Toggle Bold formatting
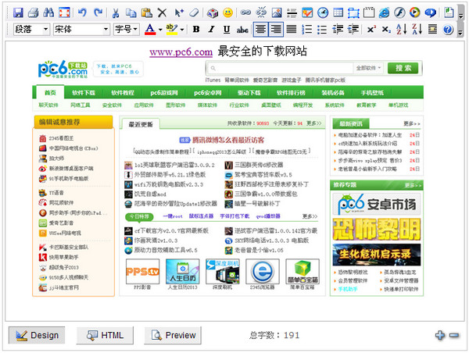Image resolution: width=469 pixels, height=353 pixels. (196, 30)
